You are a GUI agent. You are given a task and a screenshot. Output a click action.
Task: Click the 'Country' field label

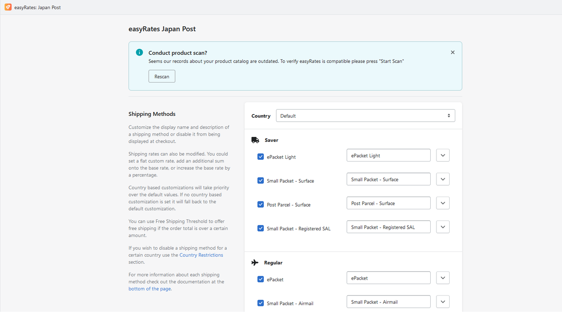pos(261,116)
